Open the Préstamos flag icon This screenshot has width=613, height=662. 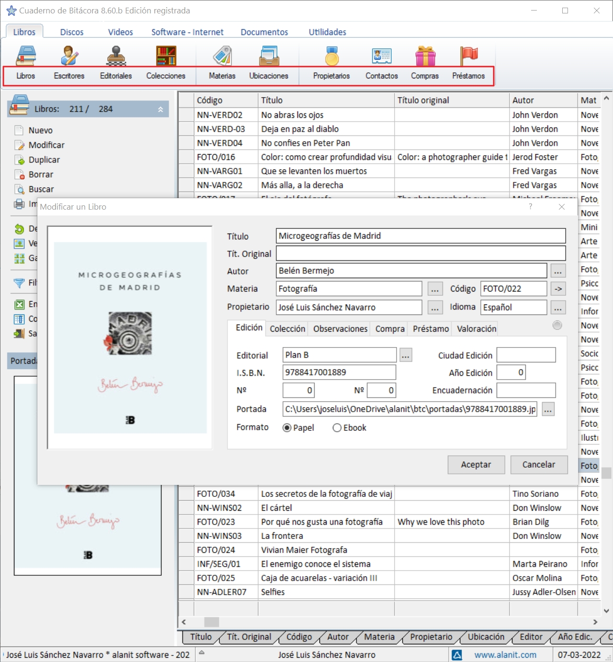(468, 56)
